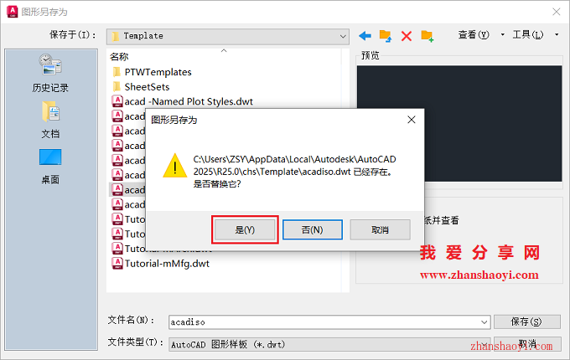Open the 文件类型 file type dropdown
Screen dimensions: 570x360
(x=329, y=344)
